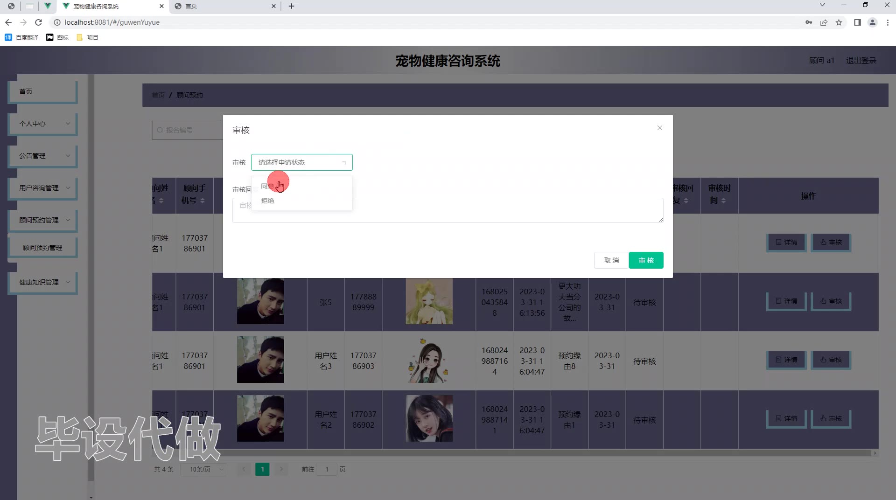Open 详情 for the 张5 row
Screen dimensions: 896x500
pos(786,301)
